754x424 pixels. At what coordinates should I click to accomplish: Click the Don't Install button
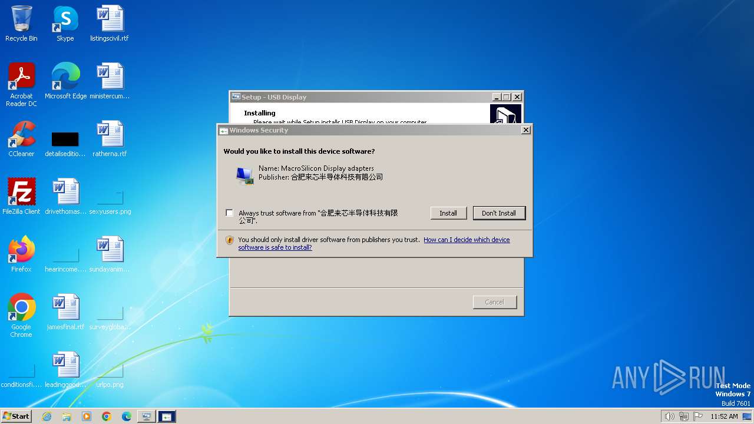[499, 213]
